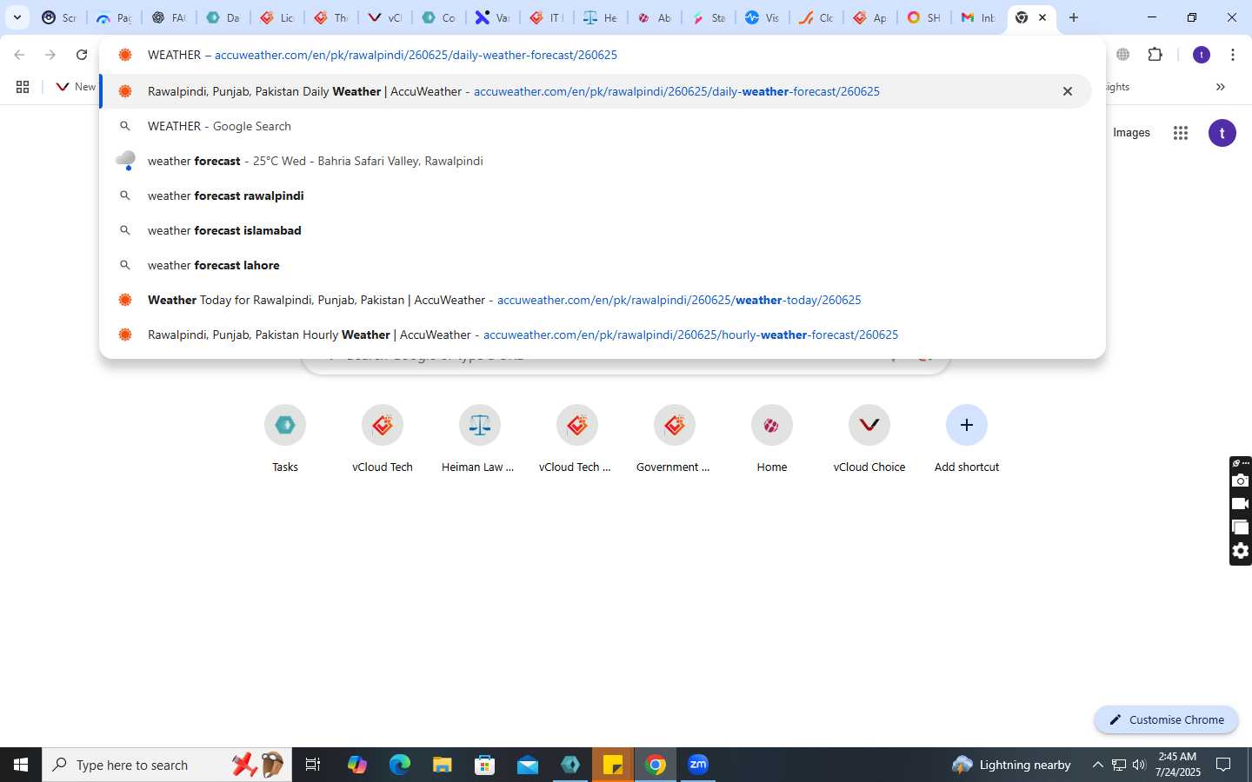1252x782 pixels.
Task: Select weather forecast 25°C Bahria Safari suggestion
Action: (596, 161)
